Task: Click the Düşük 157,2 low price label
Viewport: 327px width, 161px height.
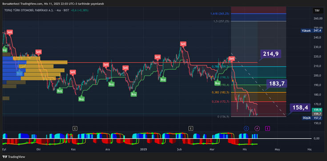Action: [x=312, y=118]
